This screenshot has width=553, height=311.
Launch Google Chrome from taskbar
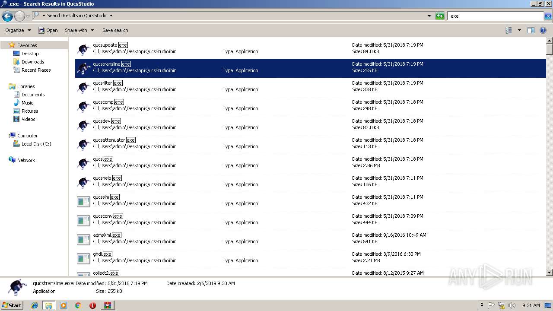click(x=78, y=305)
